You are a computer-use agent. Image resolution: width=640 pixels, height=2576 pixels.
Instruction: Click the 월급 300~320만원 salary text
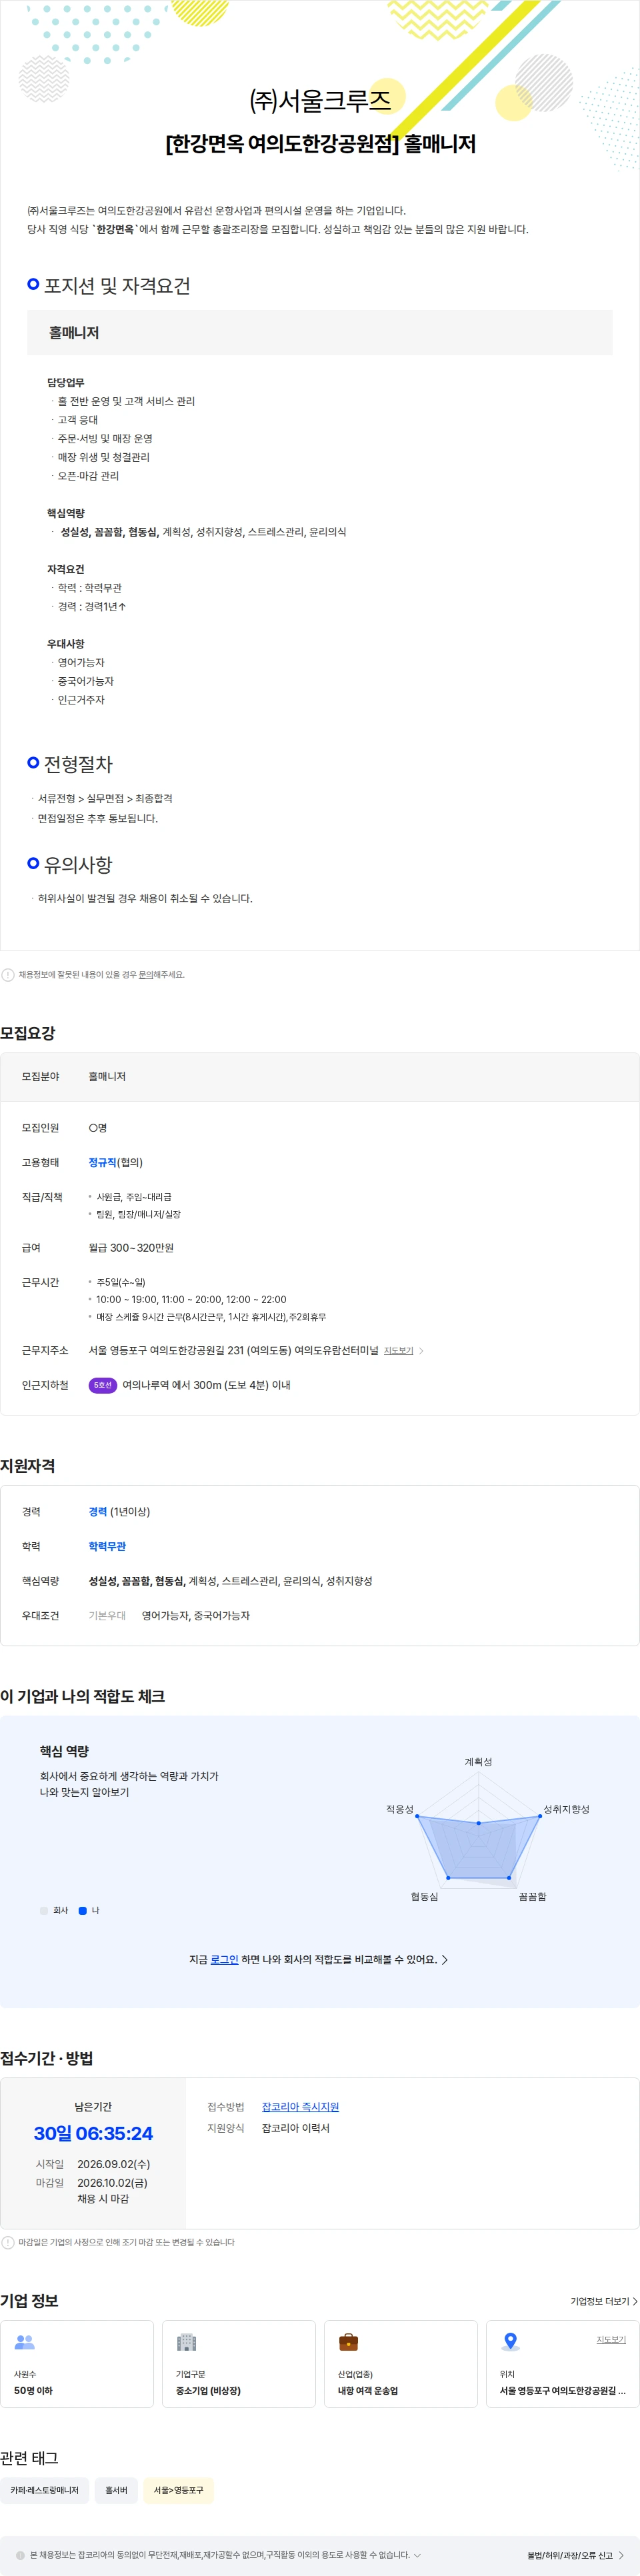pos(131,1248)
